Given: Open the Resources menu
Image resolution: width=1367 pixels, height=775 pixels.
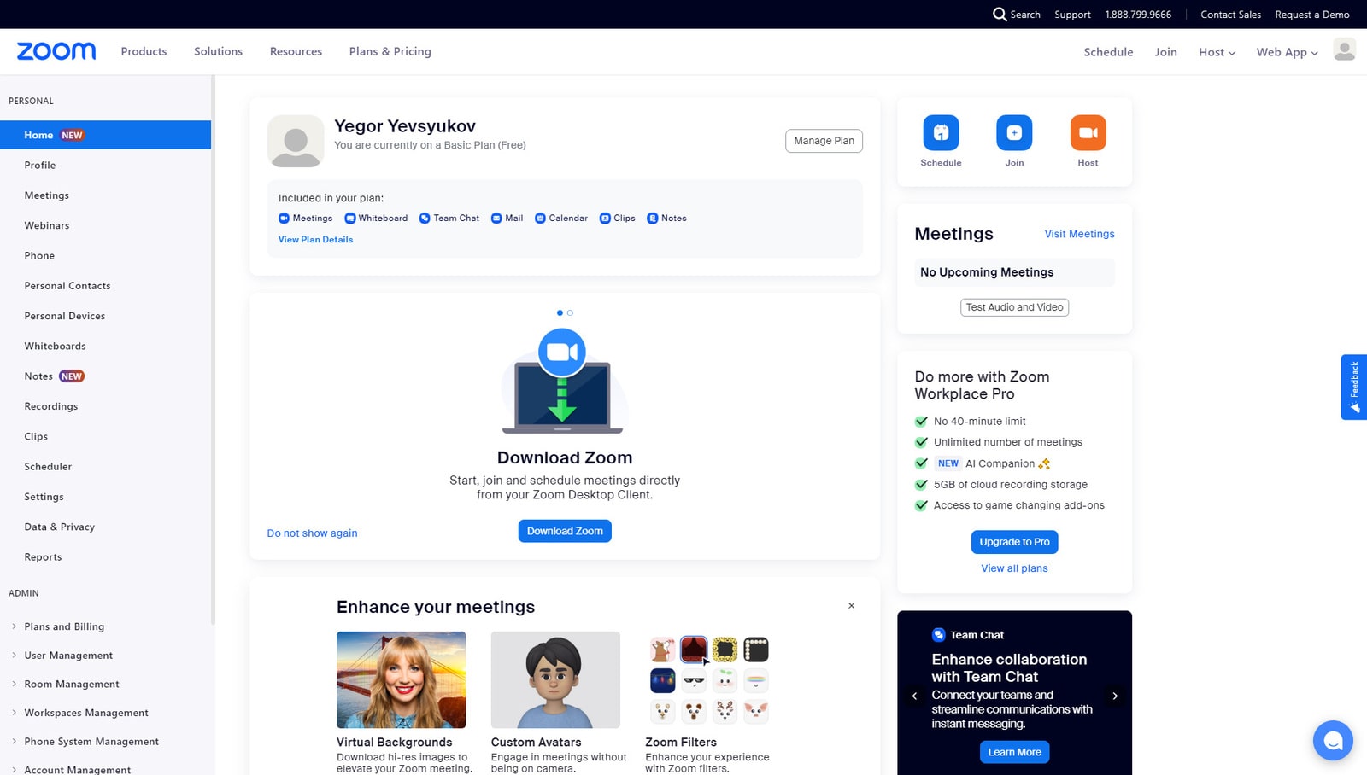Looking at the screenshot, I should [x=296, y=51].
